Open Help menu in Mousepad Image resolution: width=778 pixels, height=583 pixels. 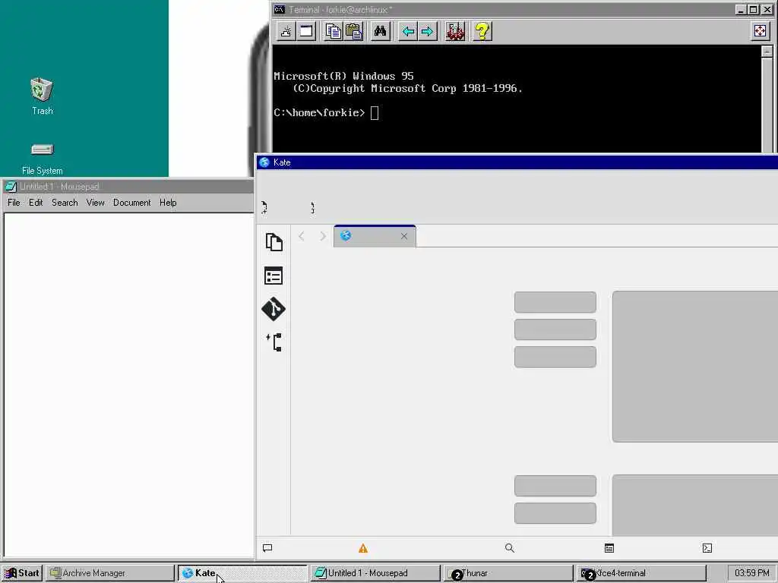[168, 202]
